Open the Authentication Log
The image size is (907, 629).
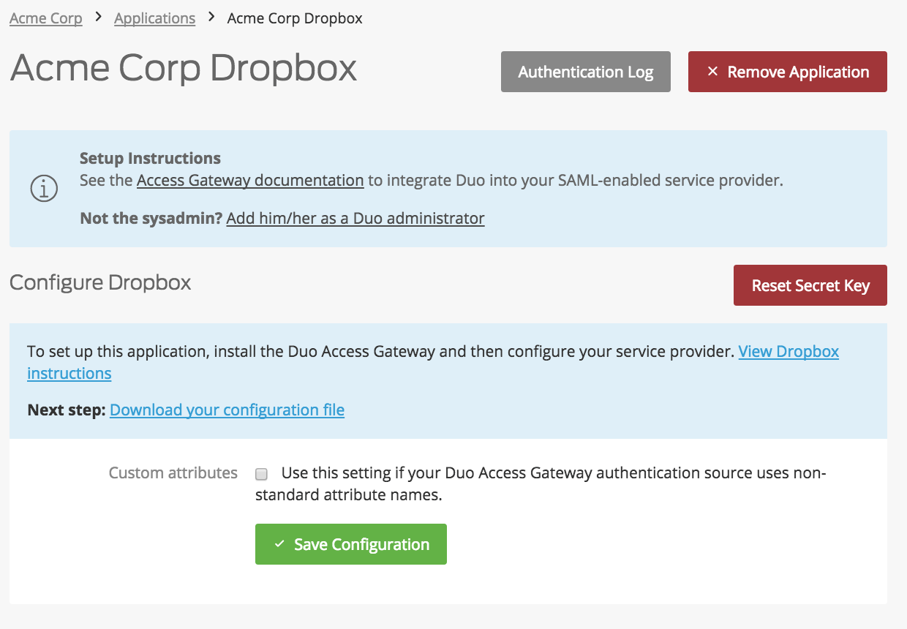(585, 72)
